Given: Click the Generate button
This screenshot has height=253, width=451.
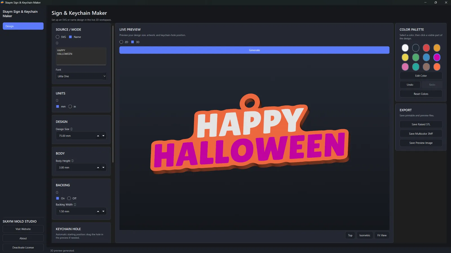Looking at the screenshot, I should [254, 50].
